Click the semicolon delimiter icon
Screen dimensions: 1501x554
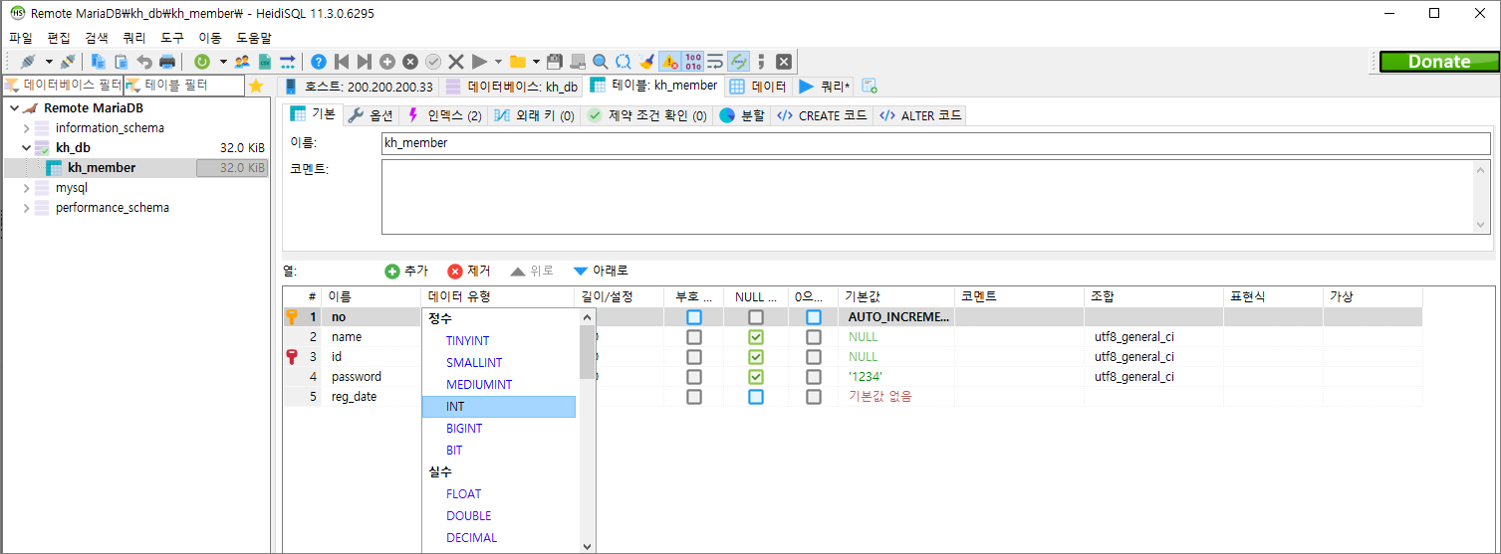pyautogui.click(x=761, y=61)
